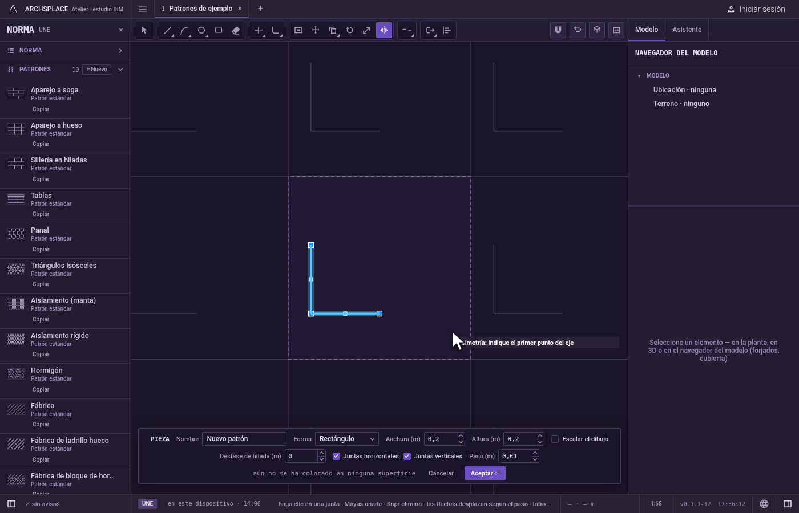Toggle the magnet snap icon
The image size is (799, 513).
click(x=558, y=30)
